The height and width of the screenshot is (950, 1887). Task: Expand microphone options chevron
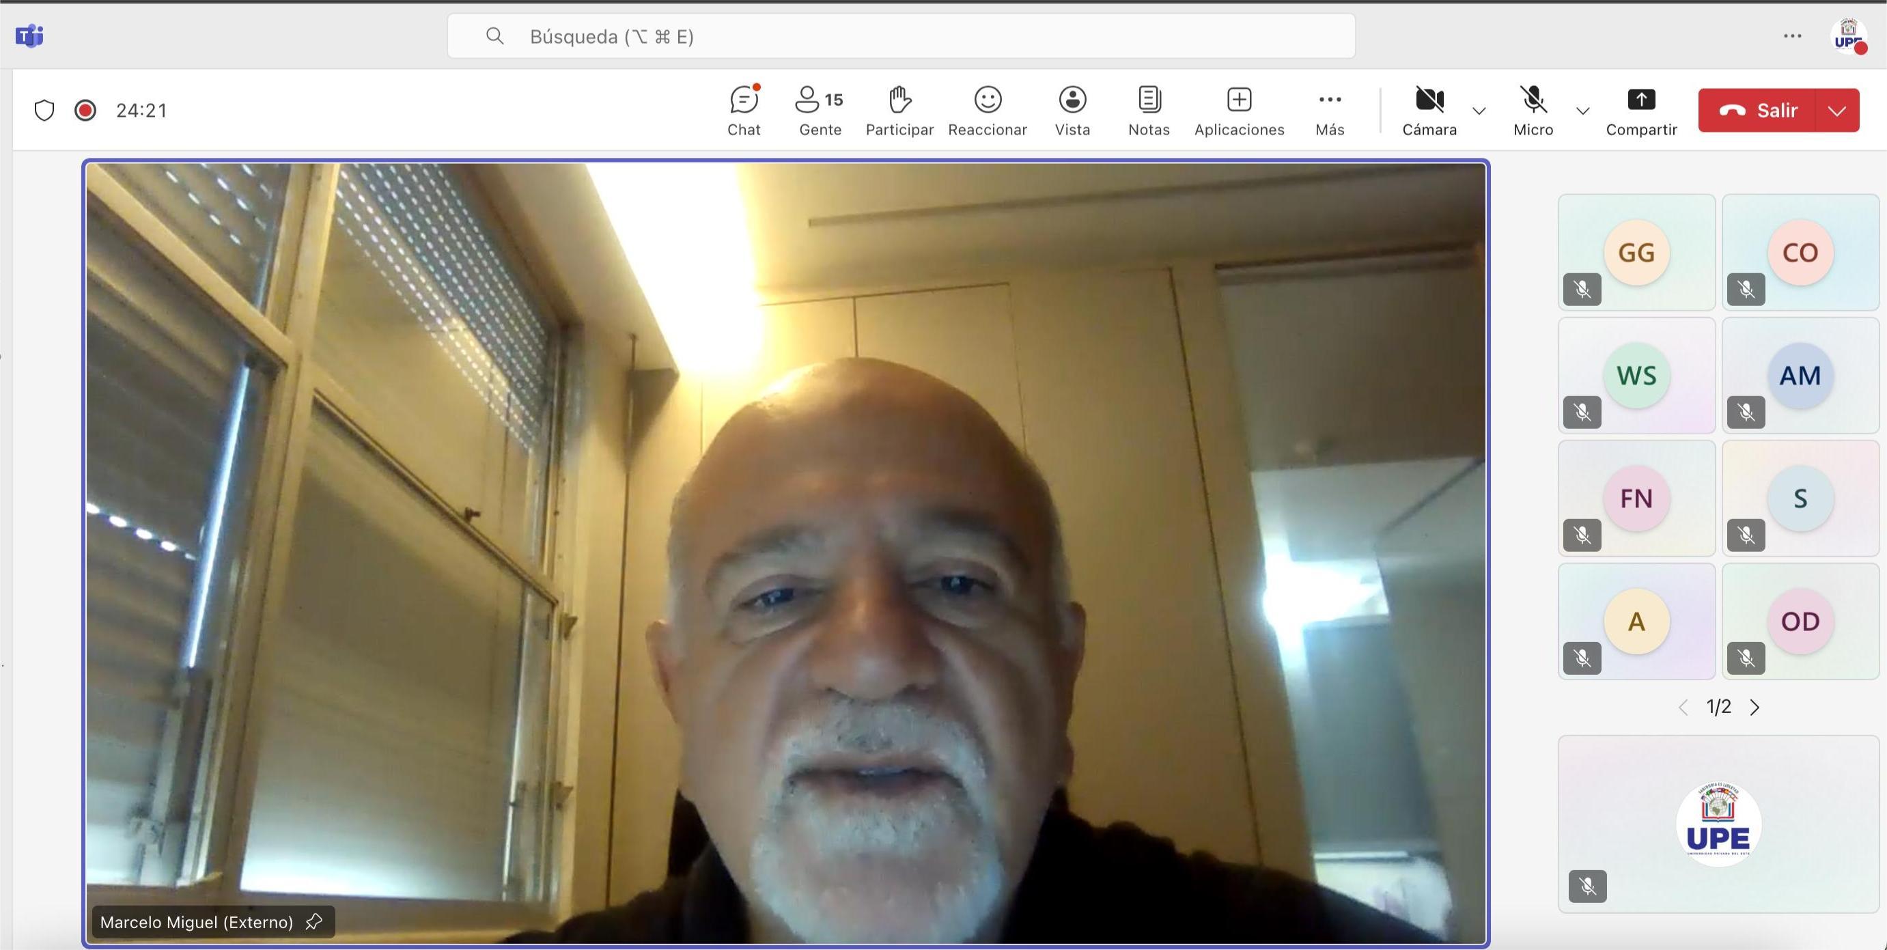[1582, 111]
